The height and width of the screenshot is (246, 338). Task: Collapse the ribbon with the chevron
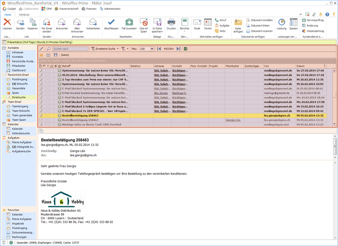click(301, 14)
